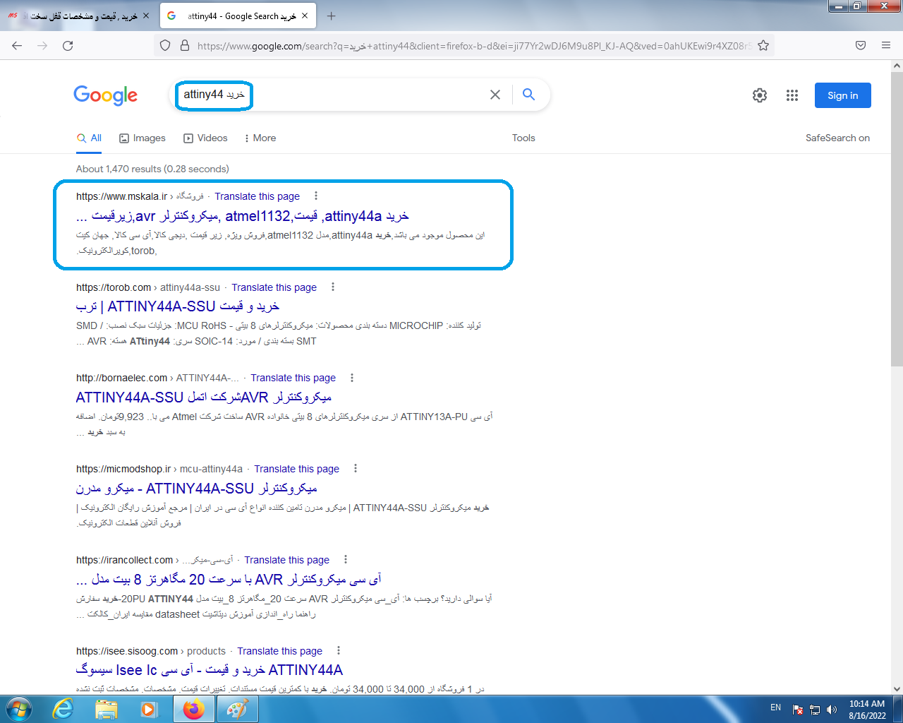The height and width of the screenshot is (723, 903).
Task: Click the scrollbar up arrow
Action: pyautogui.click(x=897, y=66)
